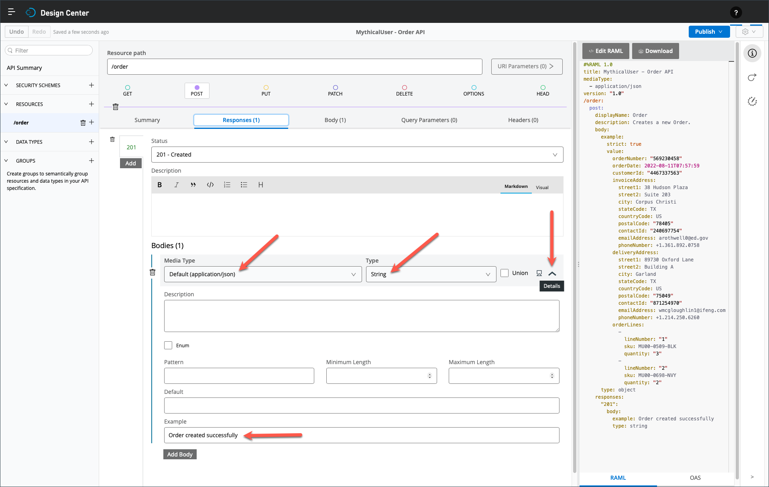
Task: Open the Media Type dropdown
Action: coord(263,274)
